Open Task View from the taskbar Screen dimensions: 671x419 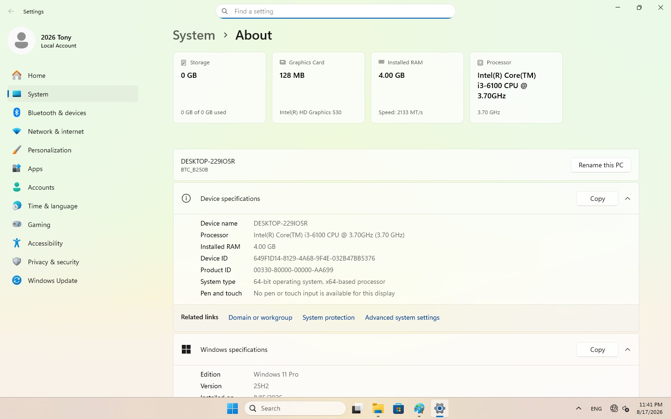point(357,408)
